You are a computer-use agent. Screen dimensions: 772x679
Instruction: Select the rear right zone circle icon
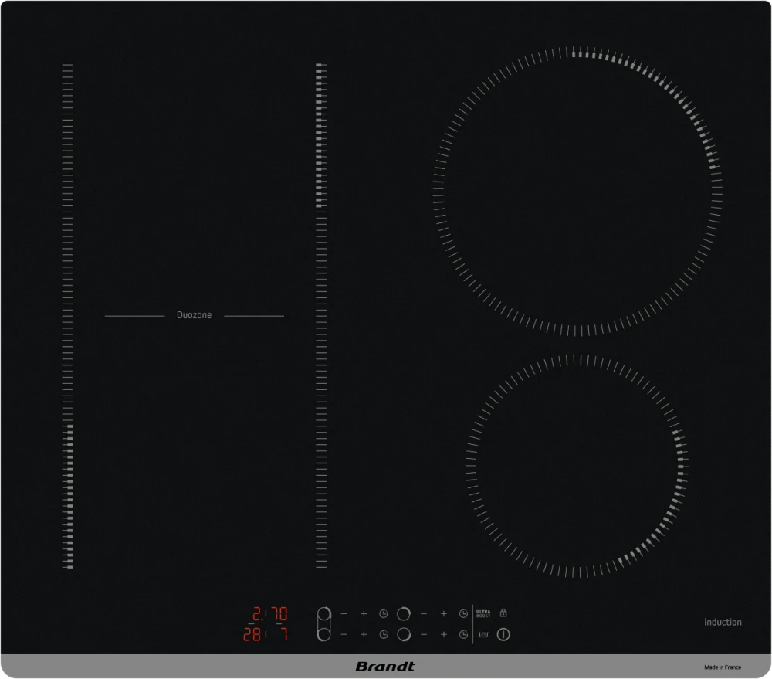(403, 614)
